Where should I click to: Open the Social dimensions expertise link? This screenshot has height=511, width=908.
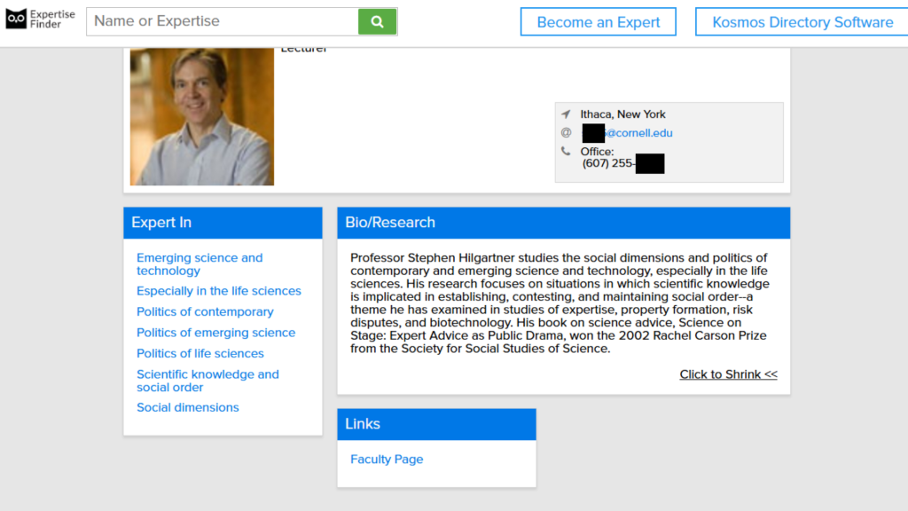[188, 407]
